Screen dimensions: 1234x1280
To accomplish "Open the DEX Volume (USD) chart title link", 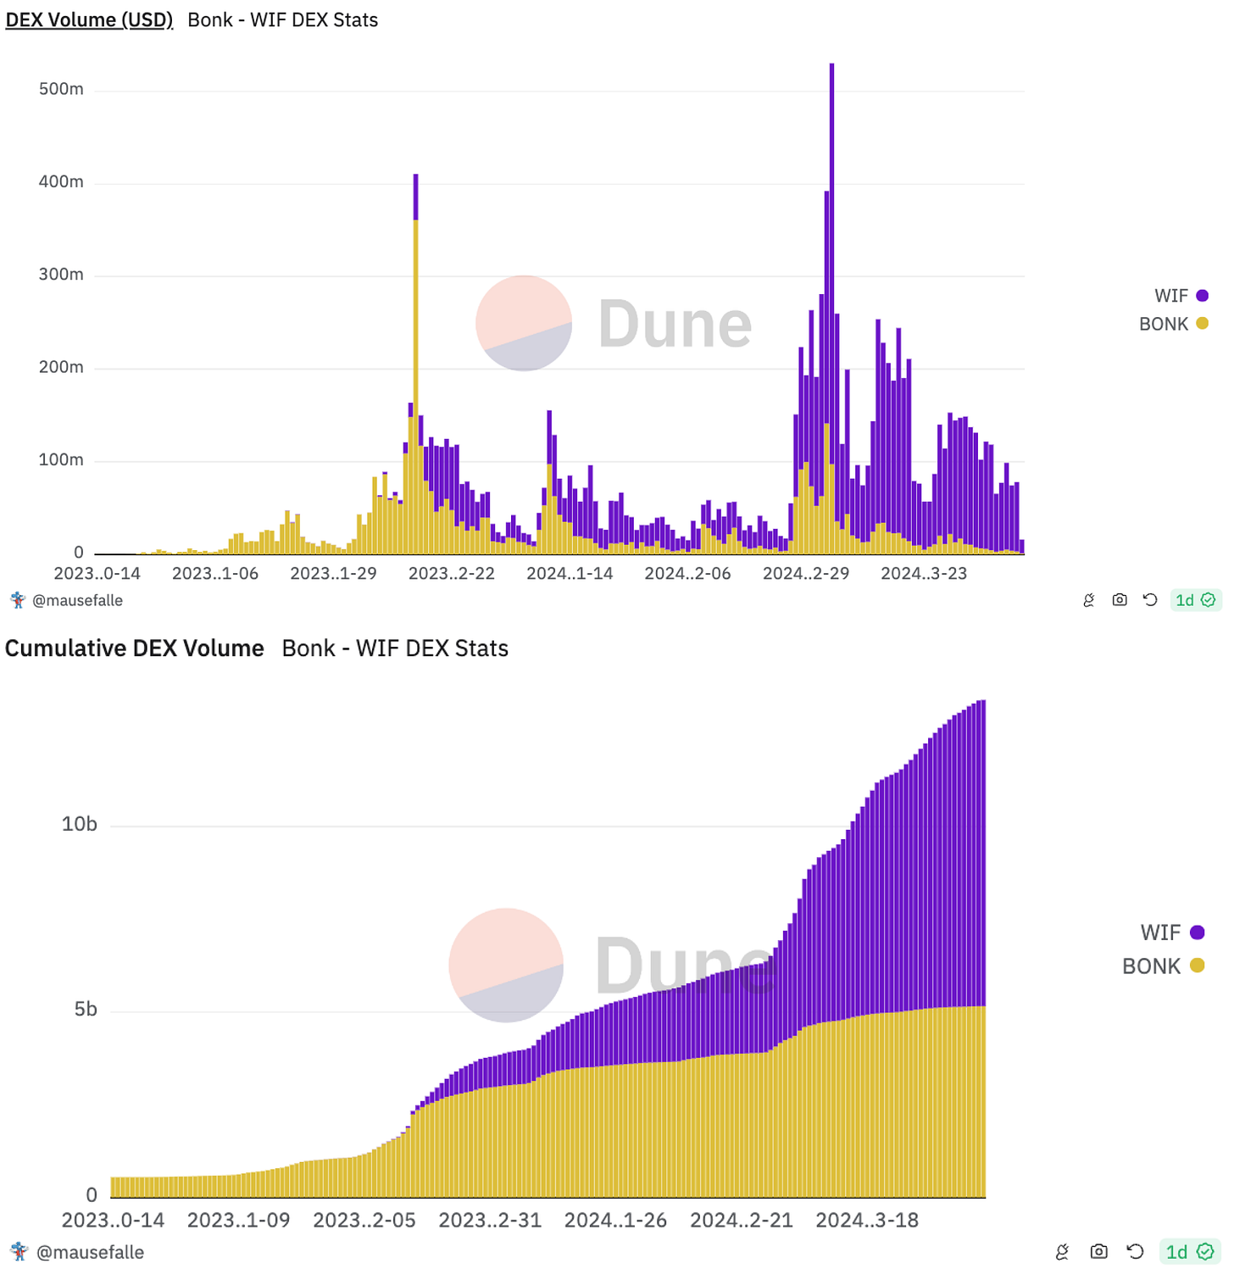I will (x=89, y=19).
